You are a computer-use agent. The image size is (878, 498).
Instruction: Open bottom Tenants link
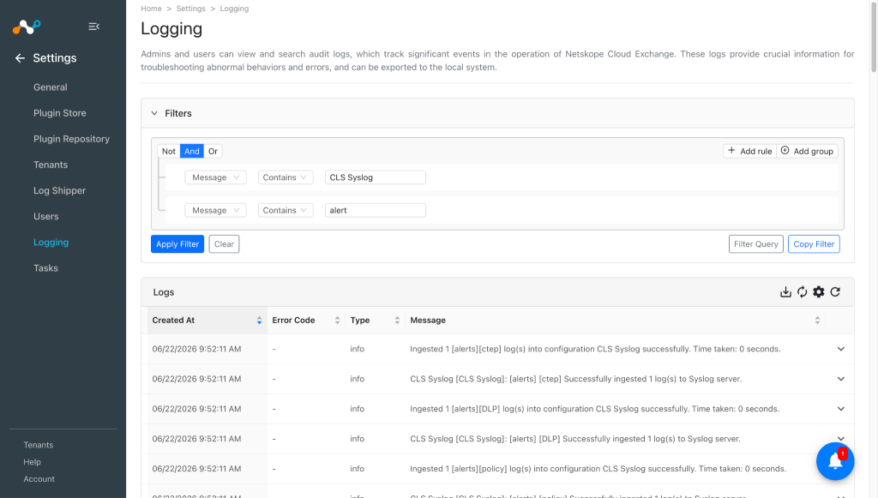point(38,445)
